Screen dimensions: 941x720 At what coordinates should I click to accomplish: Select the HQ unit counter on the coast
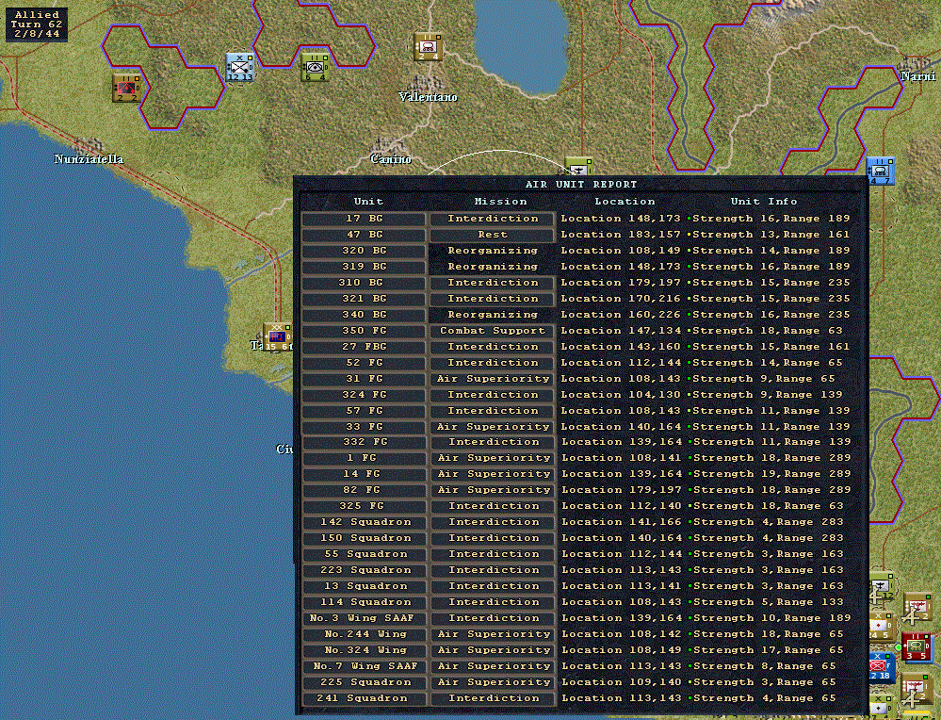pyautogui.click(x=278, y=337)
